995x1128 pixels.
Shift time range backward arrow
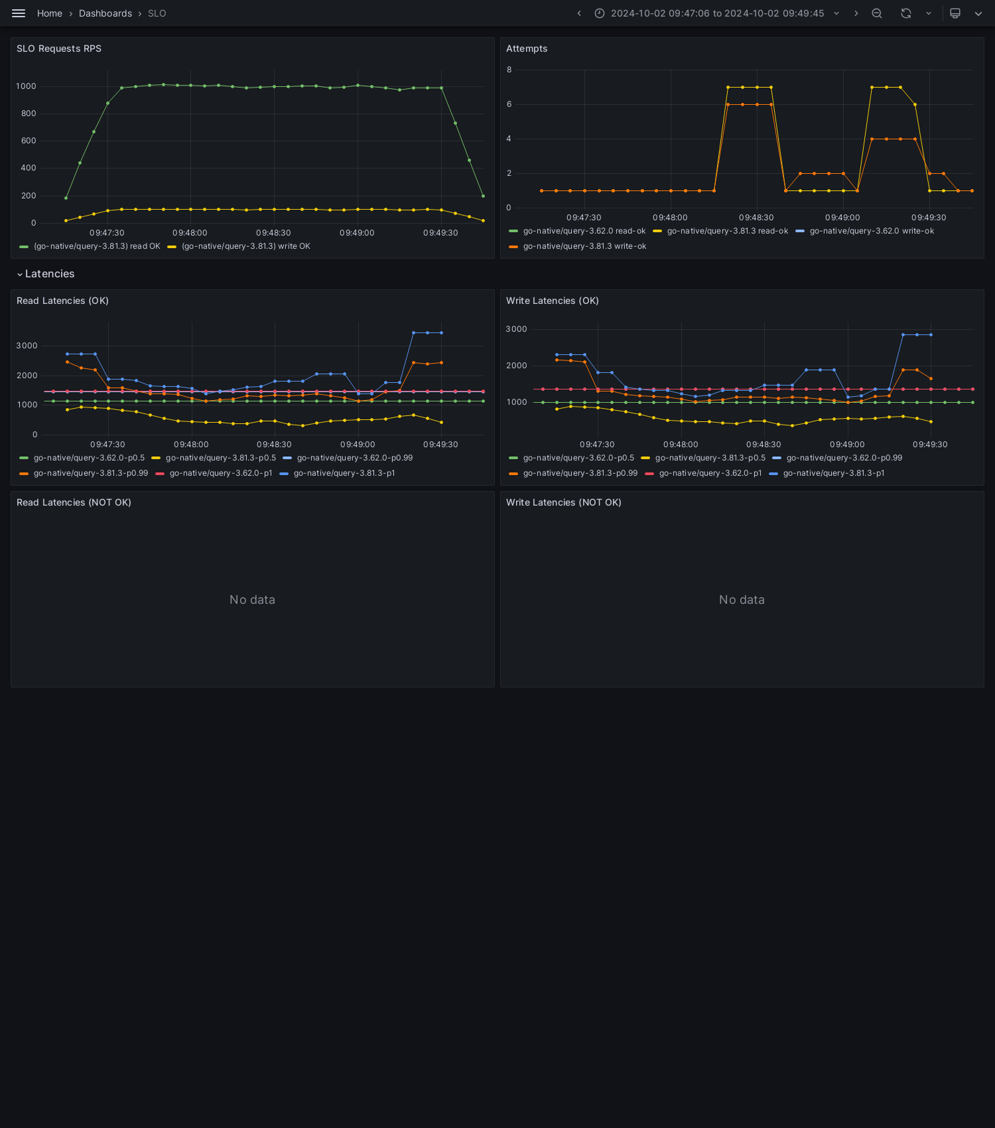pyautogui.click(x=579, y=13)
